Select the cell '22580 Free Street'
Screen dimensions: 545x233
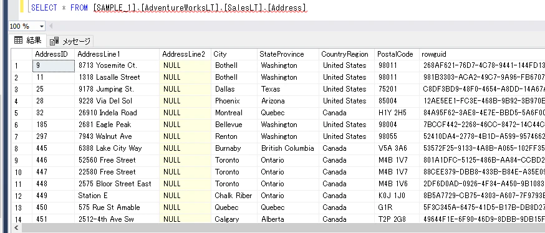click(x=117, y=172)
